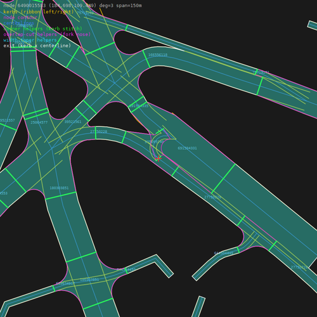The width and height of the screenshot is (317, 317).
Task: Click the 'exit (kerb x centerline)' legend entry
Action: [37, 46]
